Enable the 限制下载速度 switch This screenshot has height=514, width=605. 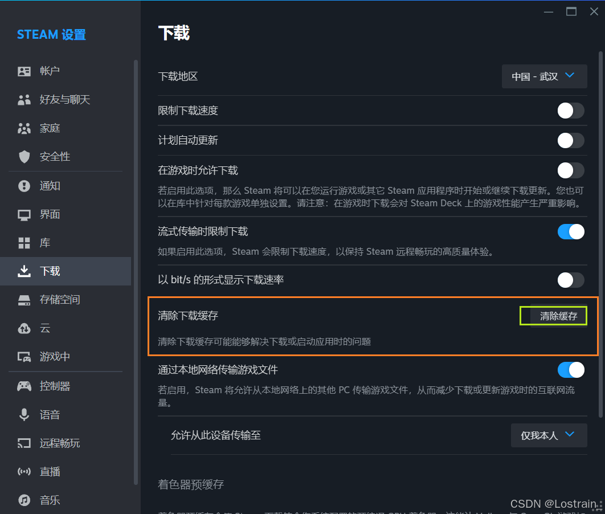click(x=571, y=111)
